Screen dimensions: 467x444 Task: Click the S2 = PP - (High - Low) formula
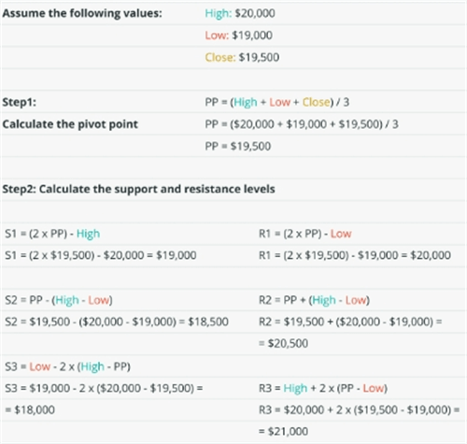tap(59, 300)
